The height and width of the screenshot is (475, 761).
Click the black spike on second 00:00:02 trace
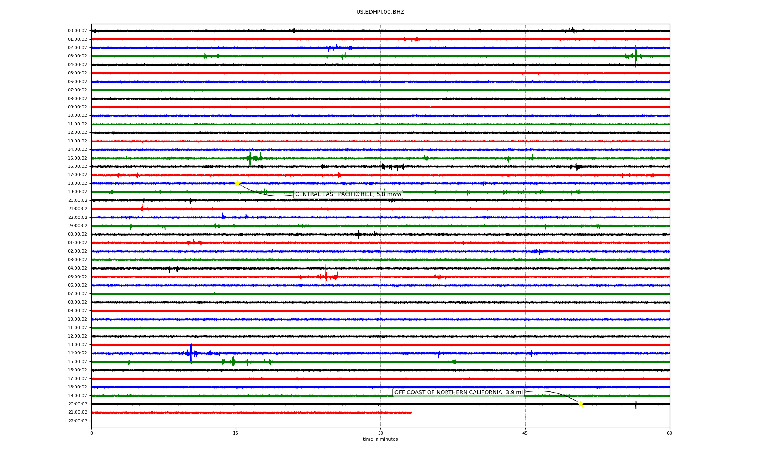pyautogui.click(x=358, y=234)
